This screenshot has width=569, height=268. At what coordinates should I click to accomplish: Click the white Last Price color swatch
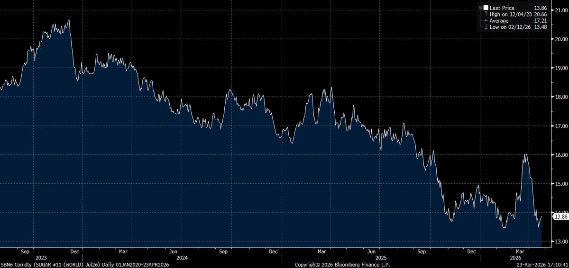pyautogui.click(x=486, y=8)
